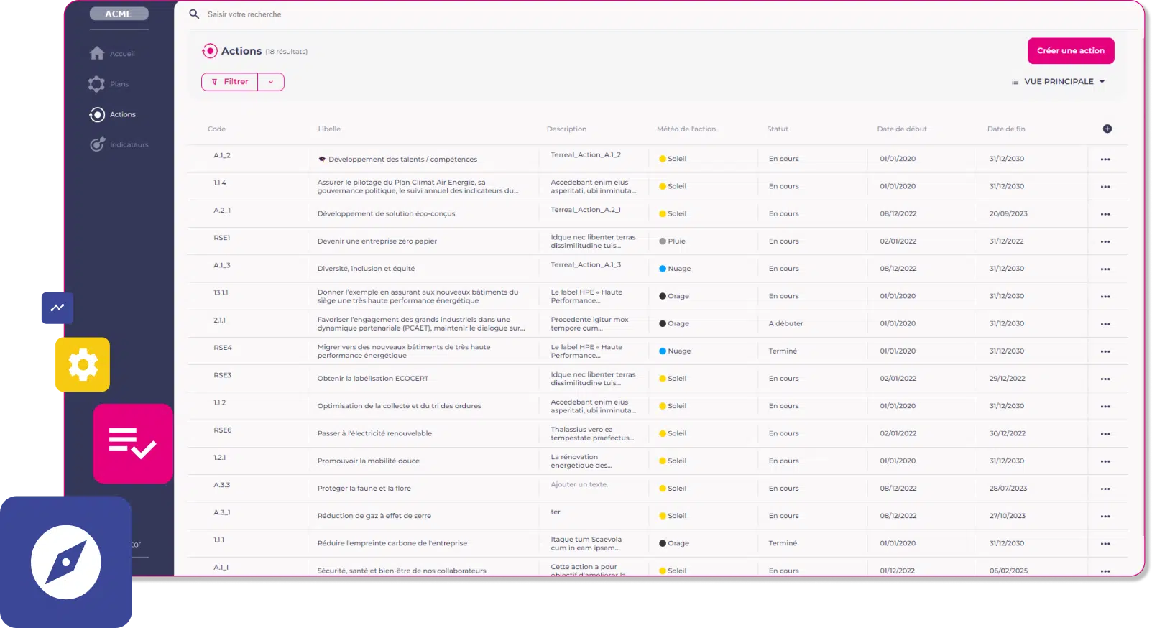The width and height of the screenshot is (1152, 628).
Task: Open 'Devenir une entreprise zéro papier' action
Action: pyautogui.click(x=377, y=241)
